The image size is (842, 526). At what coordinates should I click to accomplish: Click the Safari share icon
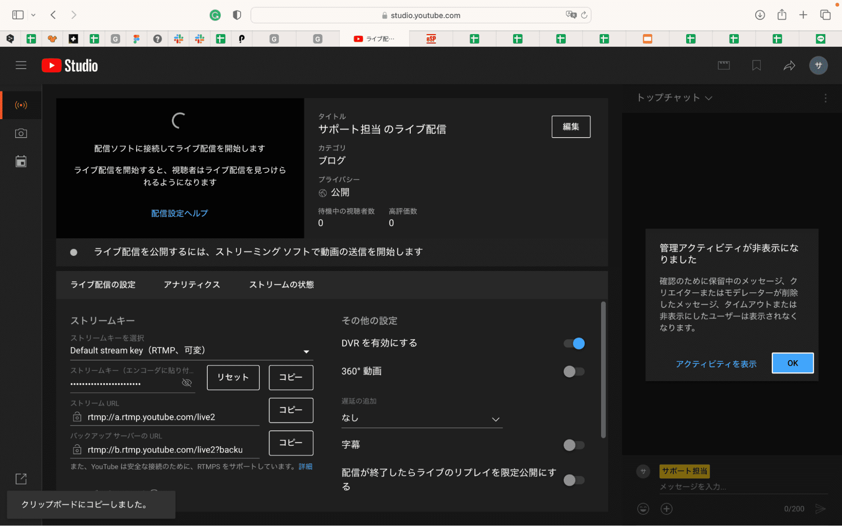pos(782,15)
